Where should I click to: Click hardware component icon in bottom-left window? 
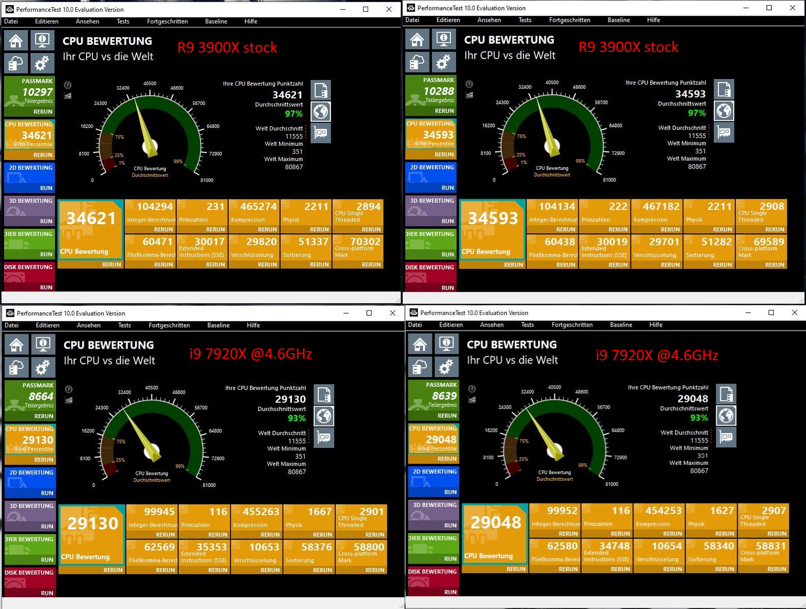(324, 437)
